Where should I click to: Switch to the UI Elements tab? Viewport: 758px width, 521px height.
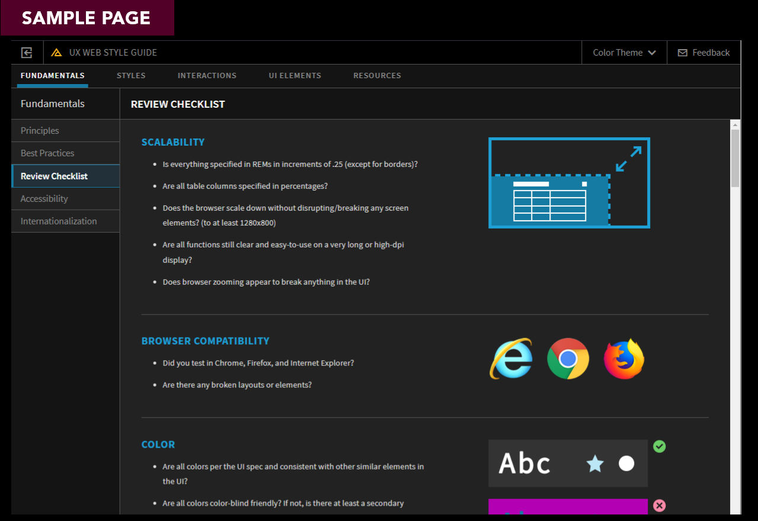[x=295, y=76]
